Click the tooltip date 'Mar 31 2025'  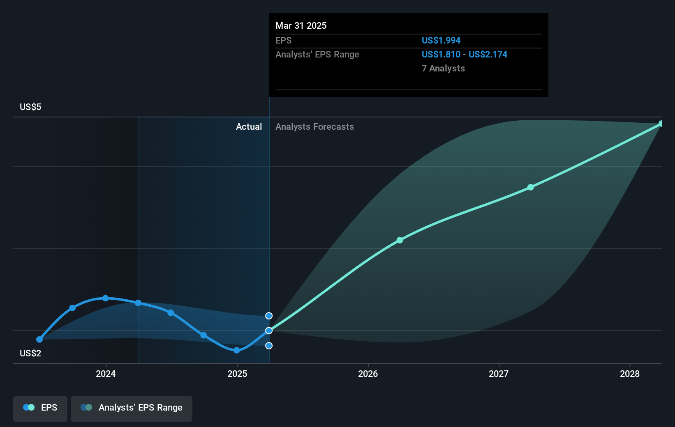tap(301, 26)
